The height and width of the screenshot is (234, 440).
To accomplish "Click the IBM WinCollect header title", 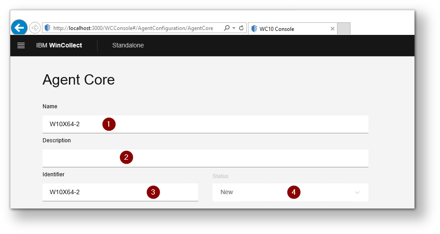I will coord(59,45).
